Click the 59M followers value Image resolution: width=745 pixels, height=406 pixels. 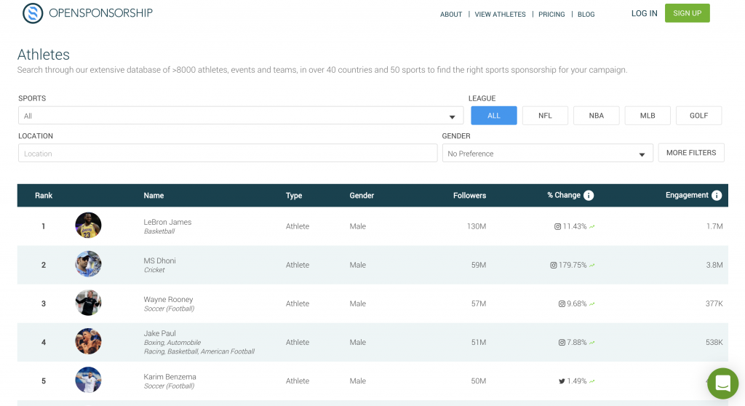tap(479, 266)
